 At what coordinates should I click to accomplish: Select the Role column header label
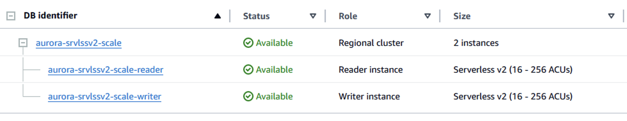[x=348, y=16]
